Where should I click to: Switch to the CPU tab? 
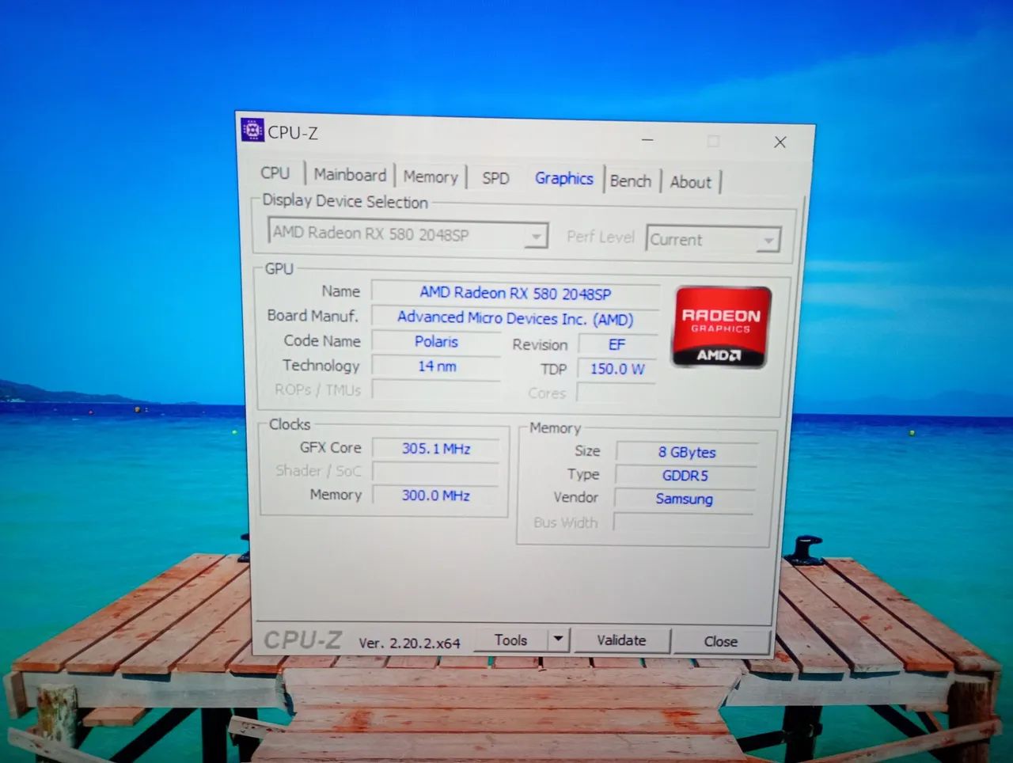pyautogui.click(x=275, y=173)
